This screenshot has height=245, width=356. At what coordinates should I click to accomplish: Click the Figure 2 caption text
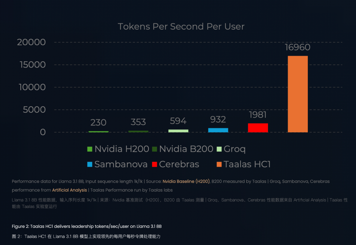87,227
